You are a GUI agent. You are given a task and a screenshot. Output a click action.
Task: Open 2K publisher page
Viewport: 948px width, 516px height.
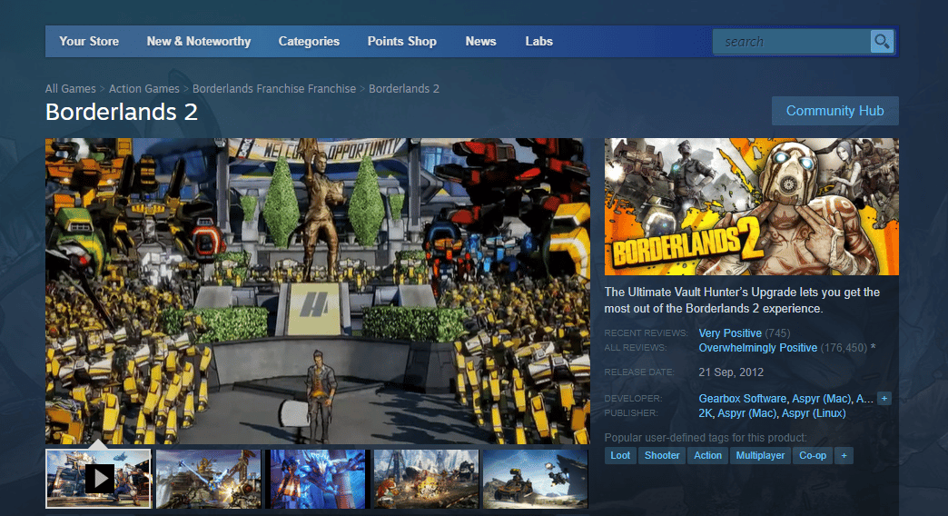pos(705,413)
